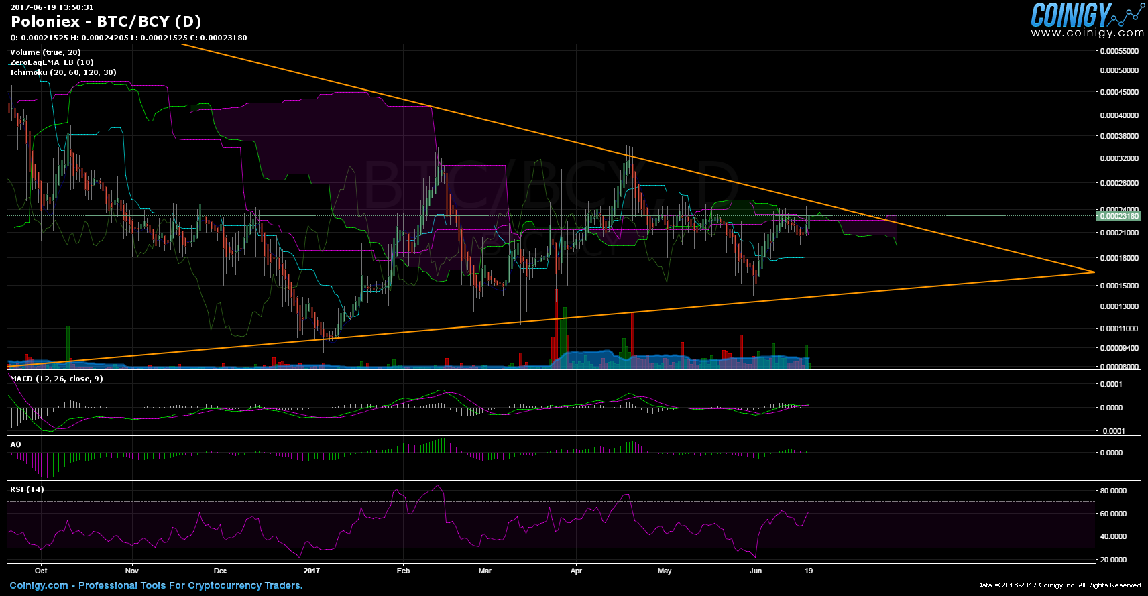Click price axis label 0.00011000
This screenshot has height=596, width=1148.
coord(1119,329)
